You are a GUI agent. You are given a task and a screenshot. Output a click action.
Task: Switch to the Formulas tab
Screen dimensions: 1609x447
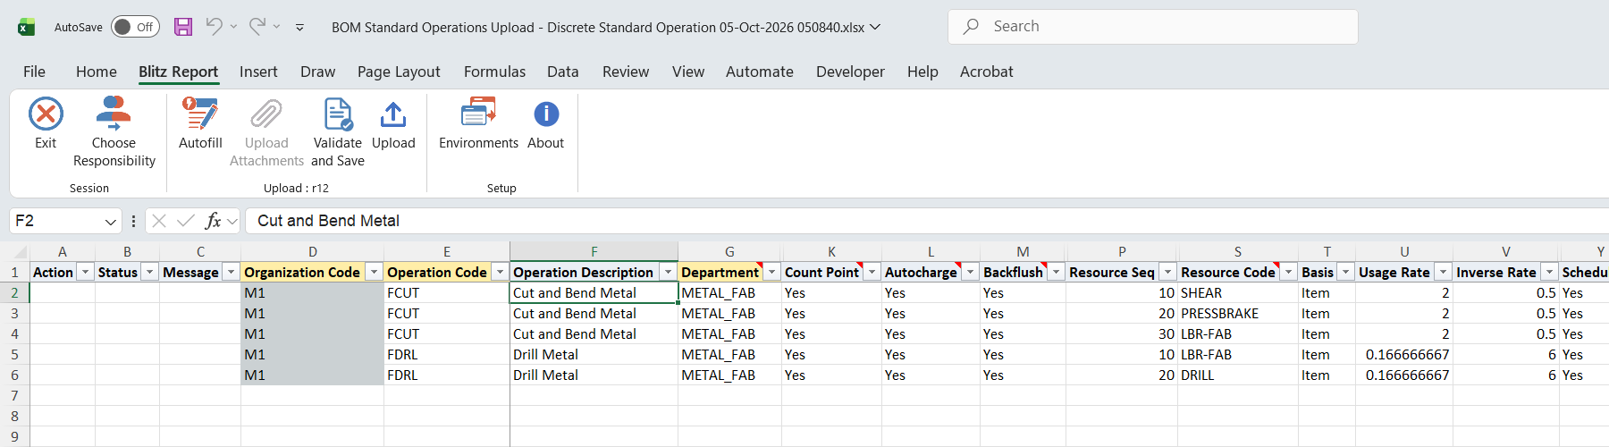click(494, 72)
